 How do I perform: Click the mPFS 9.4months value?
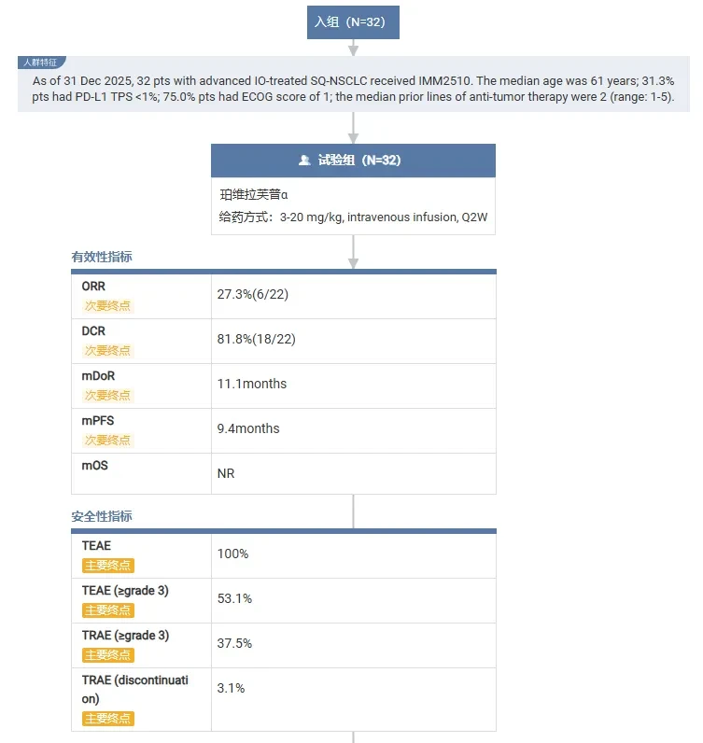tap(248, 428)
